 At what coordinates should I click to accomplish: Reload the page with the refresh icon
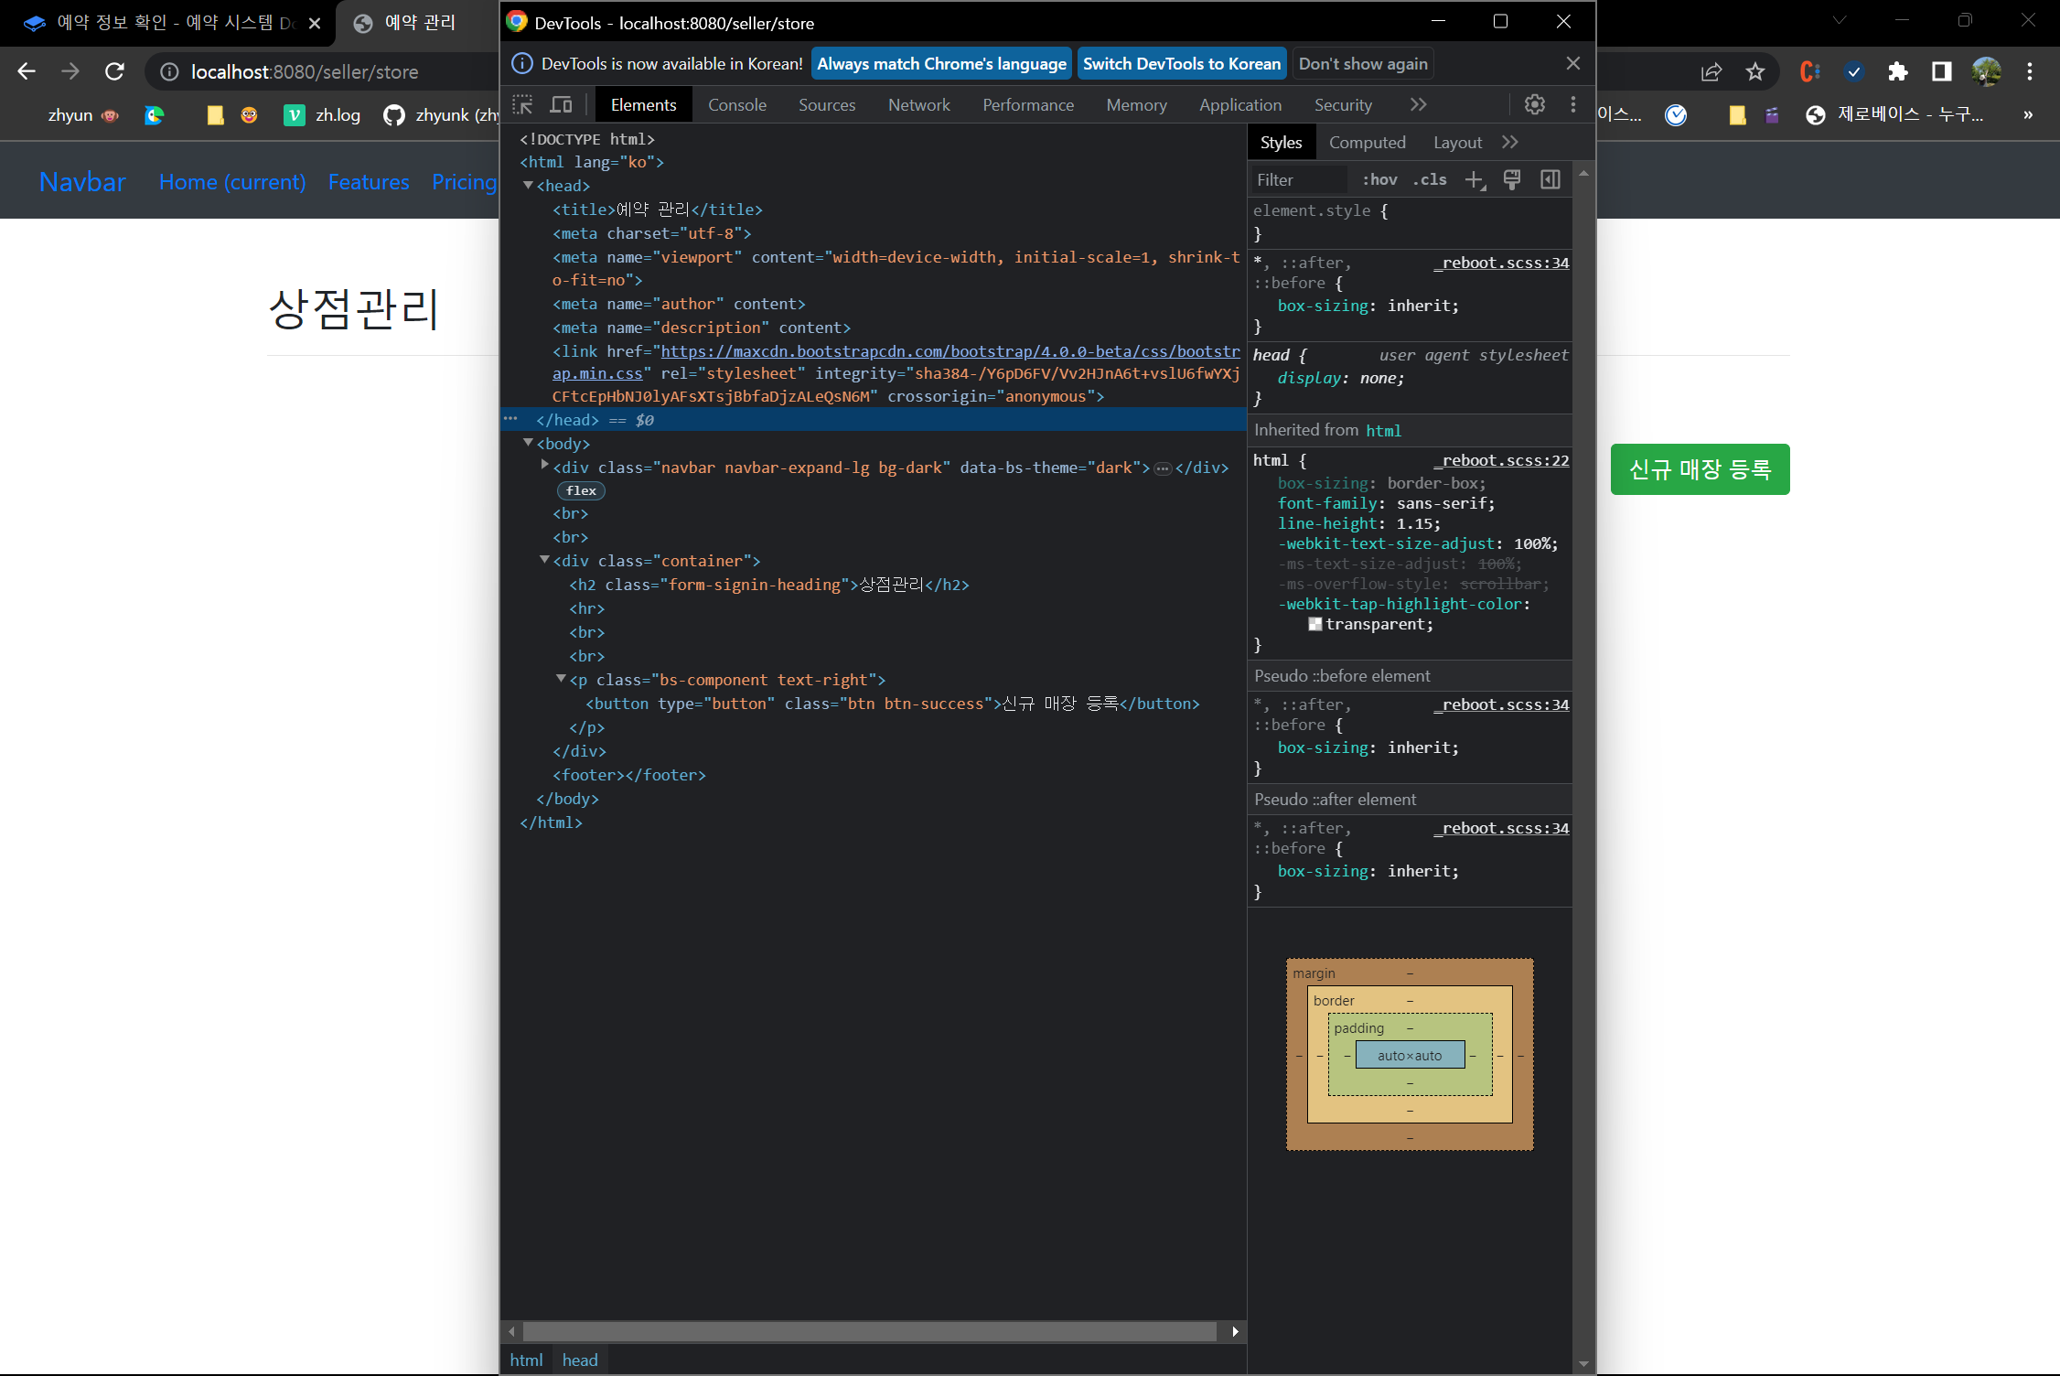114,71
